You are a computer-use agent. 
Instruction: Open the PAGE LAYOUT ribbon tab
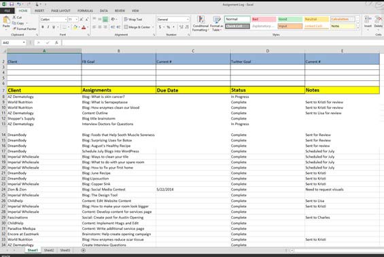[x=60, y=11]
